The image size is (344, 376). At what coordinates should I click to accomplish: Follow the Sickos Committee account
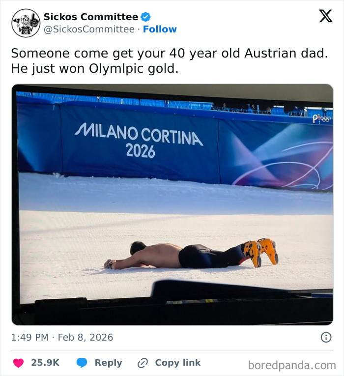click(x=160, y=29)
